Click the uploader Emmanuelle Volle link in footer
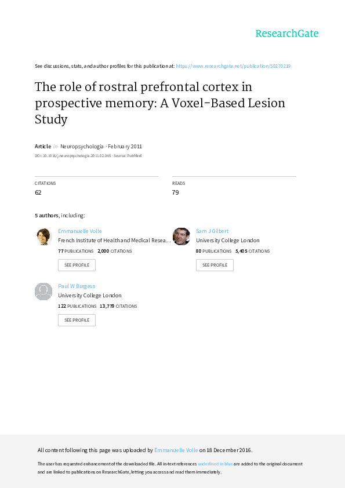The image size is (345, 488). pyautogui.click(x=176, y=450)
